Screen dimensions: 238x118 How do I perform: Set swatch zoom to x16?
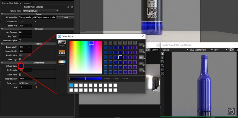click(x=141, y=70)
